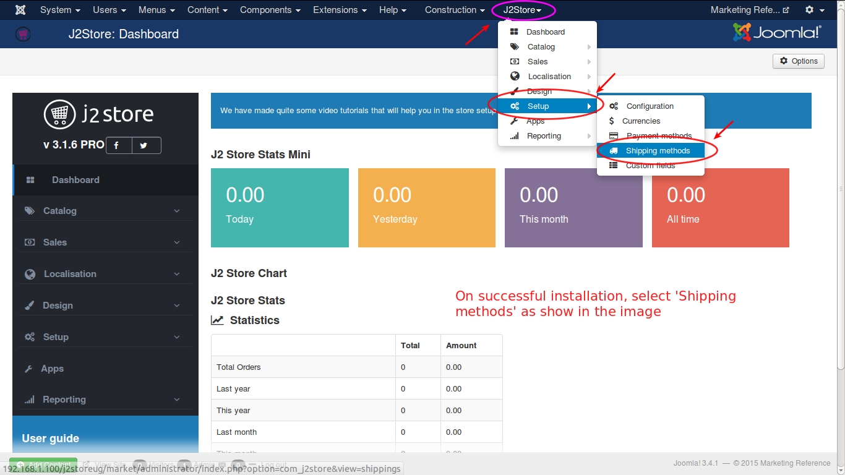Click the Apps wrench icon in sidebar

point(28,369)
